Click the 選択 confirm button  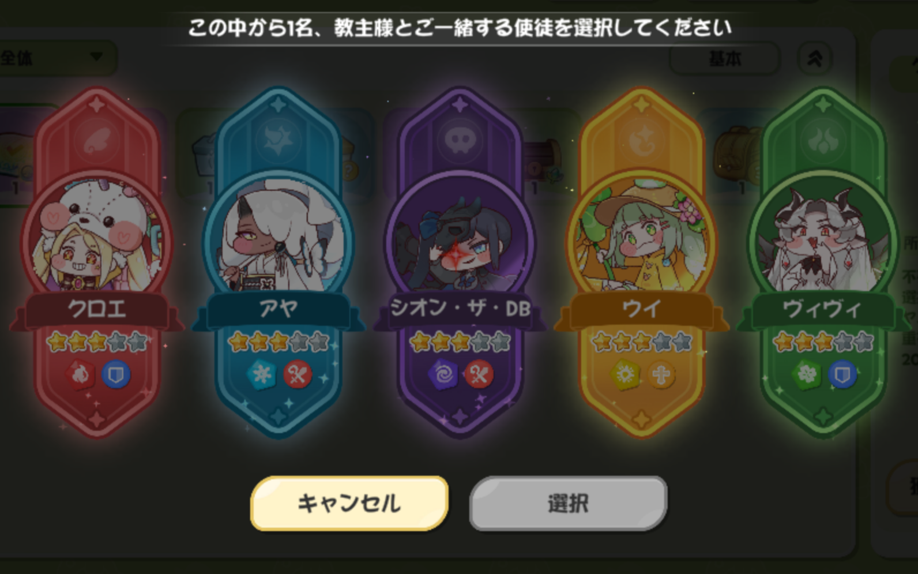568,503
